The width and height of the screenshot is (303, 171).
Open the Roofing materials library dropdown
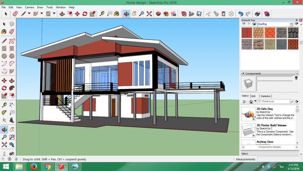click(291, 24)
